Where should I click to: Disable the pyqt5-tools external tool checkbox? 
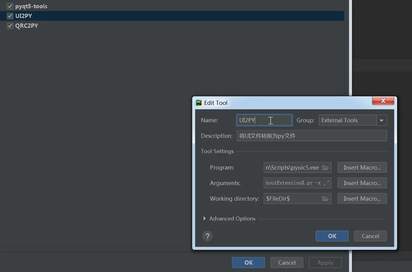(10, 6)
